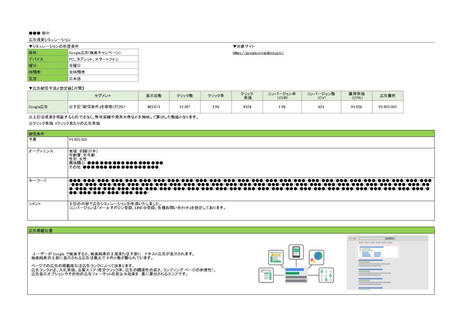Click the 'PC、タブレット、スマートフォン' cell
462x327 pixels.
pos(103,59)
